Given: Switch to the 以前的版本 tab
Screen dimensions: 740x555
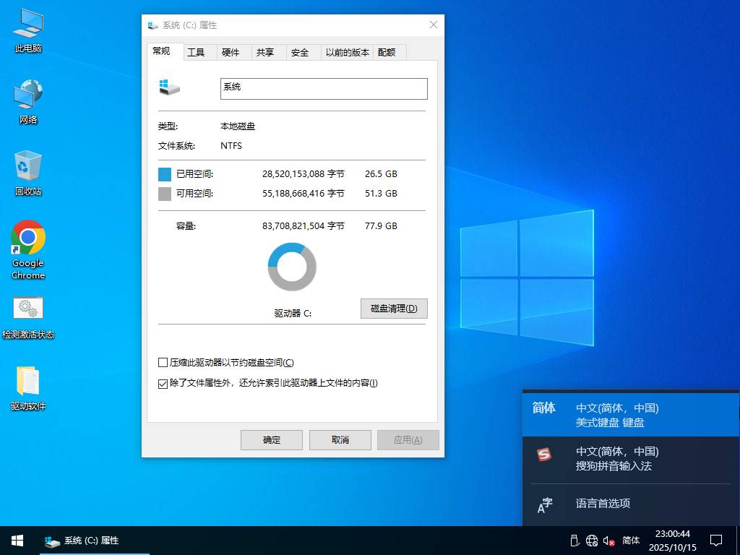Looking at the screenshot, I should 347,53.
